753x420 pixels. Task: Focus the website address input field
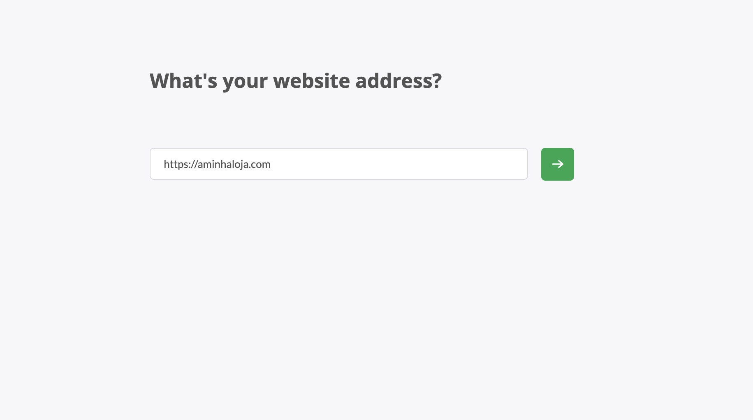click(x=338, y=164)
